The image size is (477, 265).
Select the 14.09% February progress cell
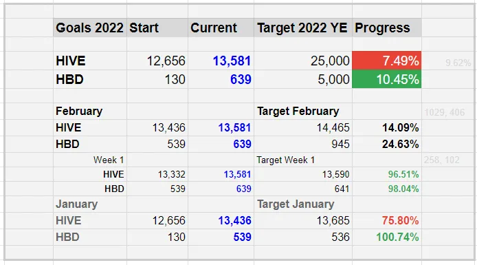[387, 127]
